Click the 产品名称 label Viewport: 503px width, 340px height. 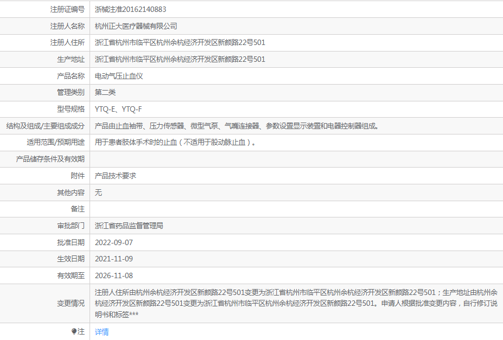pos(71,76)
